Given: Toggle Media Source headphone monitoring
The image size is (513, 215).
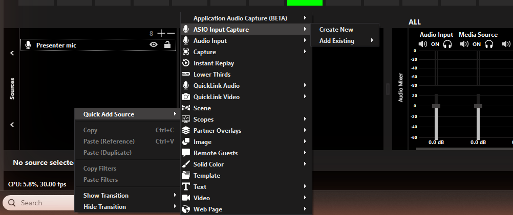Looking at the screenshot, I should [x=489, y=44].
